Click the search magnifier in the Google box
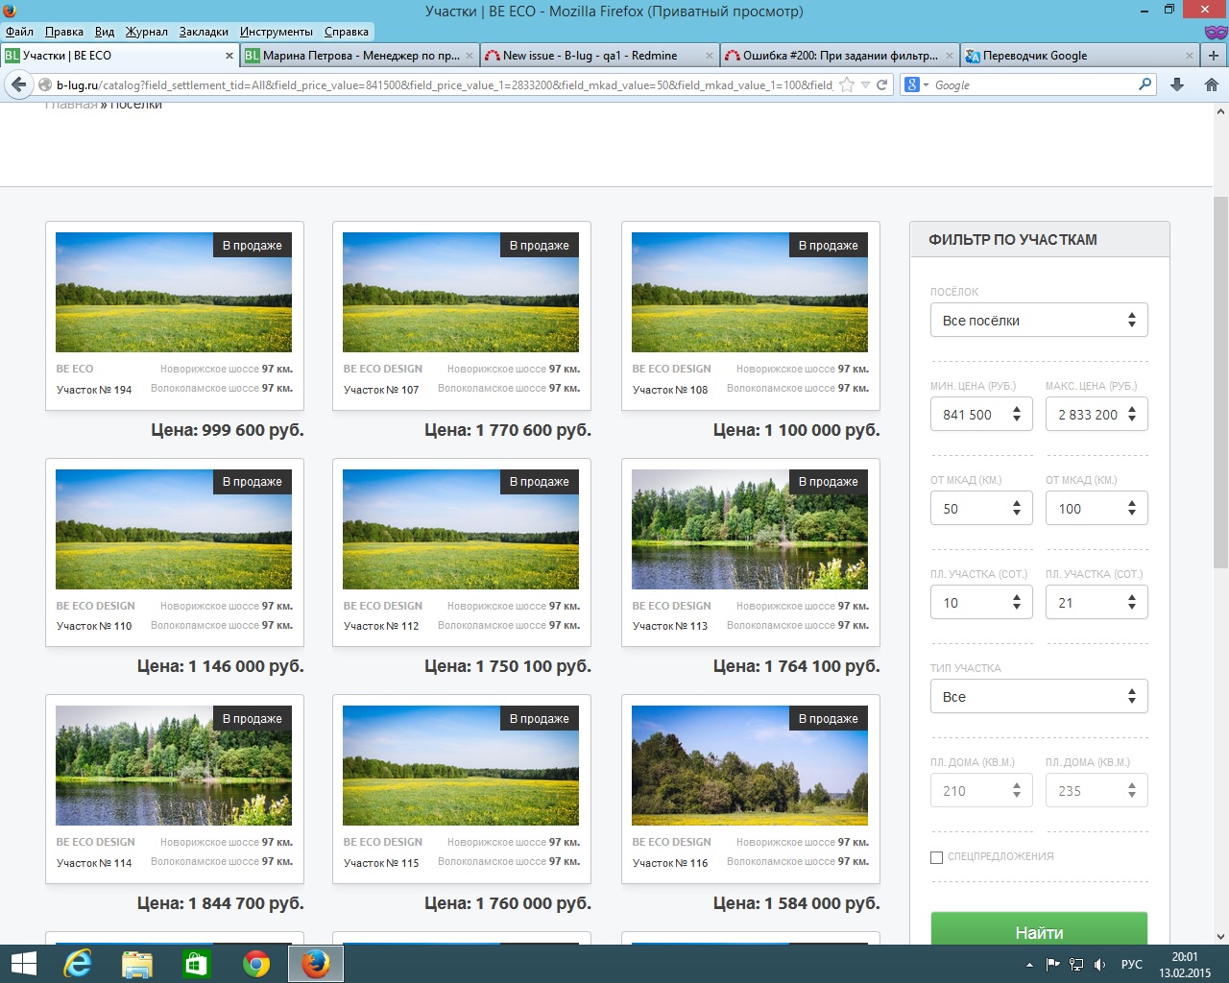 tap(1145, 84)
